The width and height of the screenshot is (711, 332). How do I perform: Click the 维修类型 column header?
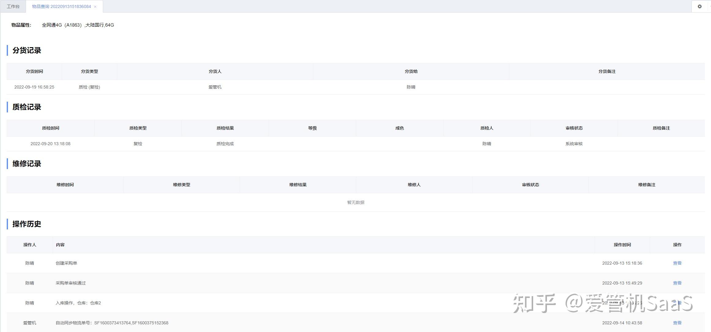(x=181, y=185)
